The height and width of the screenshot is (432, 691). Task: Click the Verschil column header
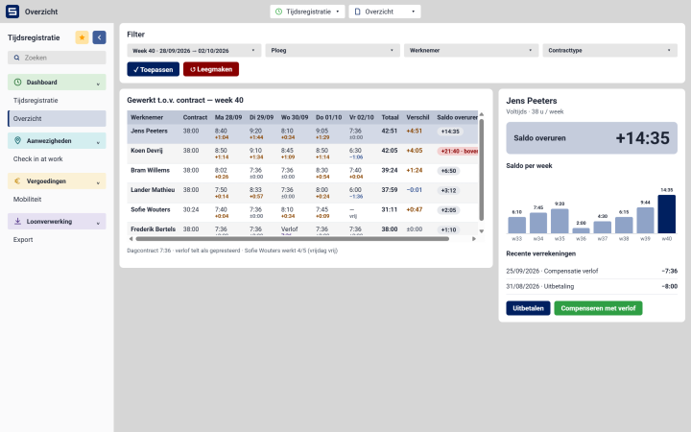pyautogui.click(x=417, y=117)
